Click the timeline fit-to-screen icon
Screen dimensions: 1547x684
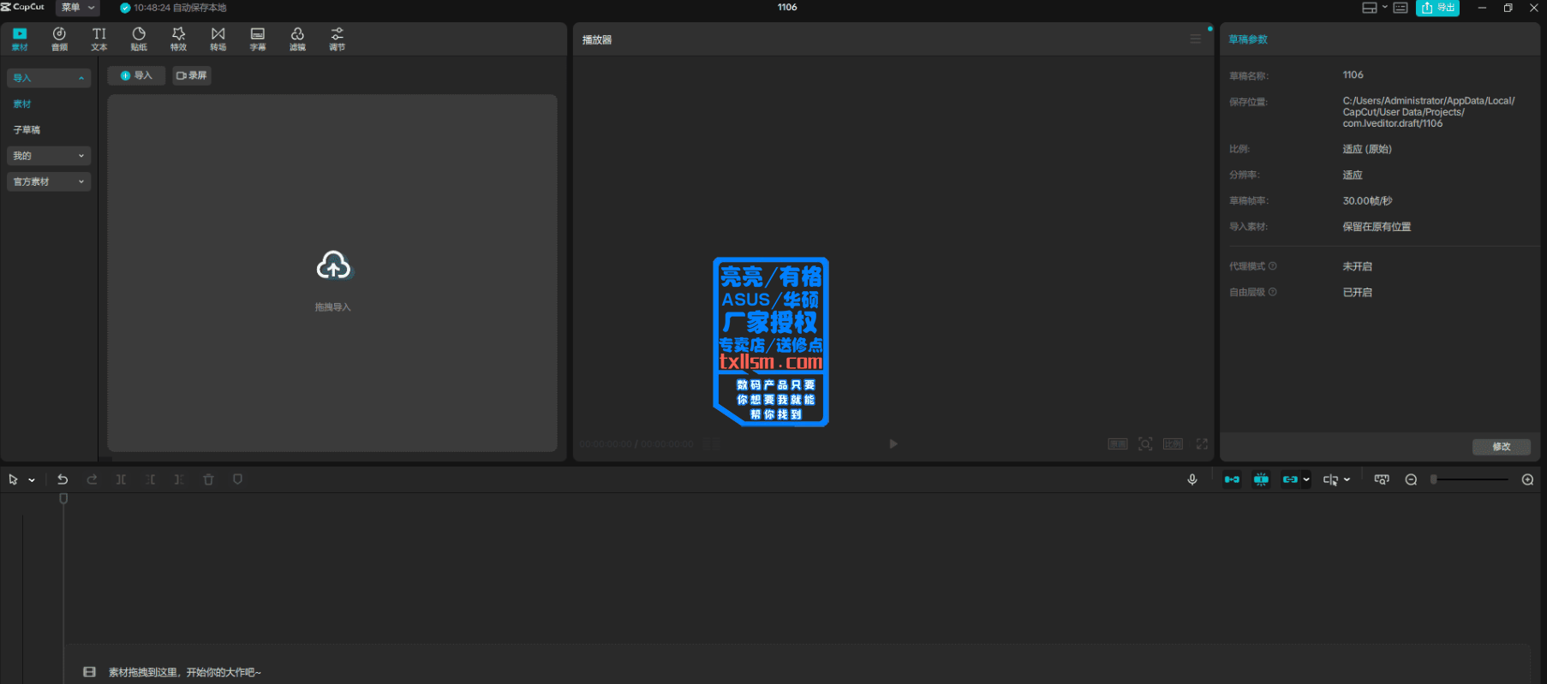tap(1382, 479)
